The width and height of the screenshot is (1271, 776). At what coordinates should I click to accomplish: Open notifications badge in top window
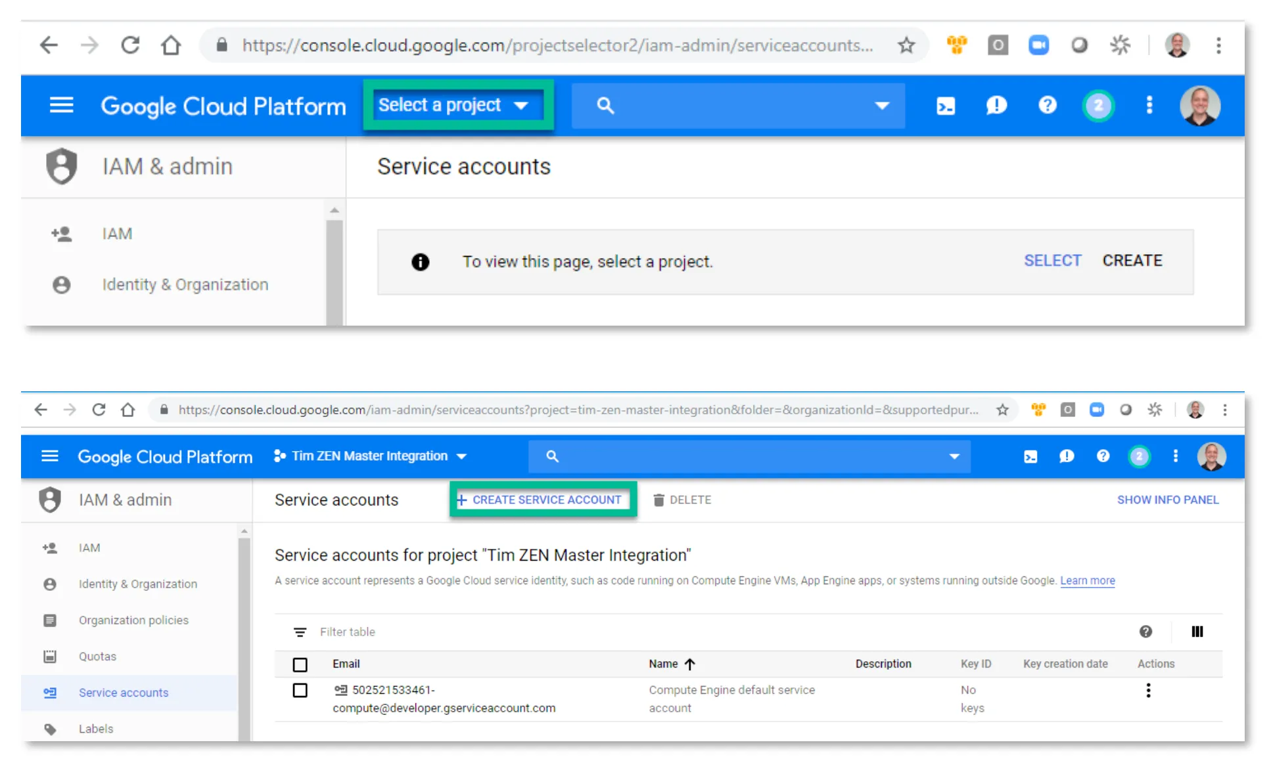coord(1098,106)
